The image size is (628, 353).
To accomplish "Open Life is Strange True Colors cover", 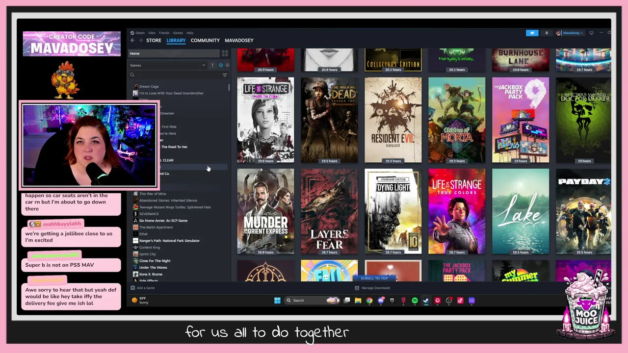I will pos(457,211).
